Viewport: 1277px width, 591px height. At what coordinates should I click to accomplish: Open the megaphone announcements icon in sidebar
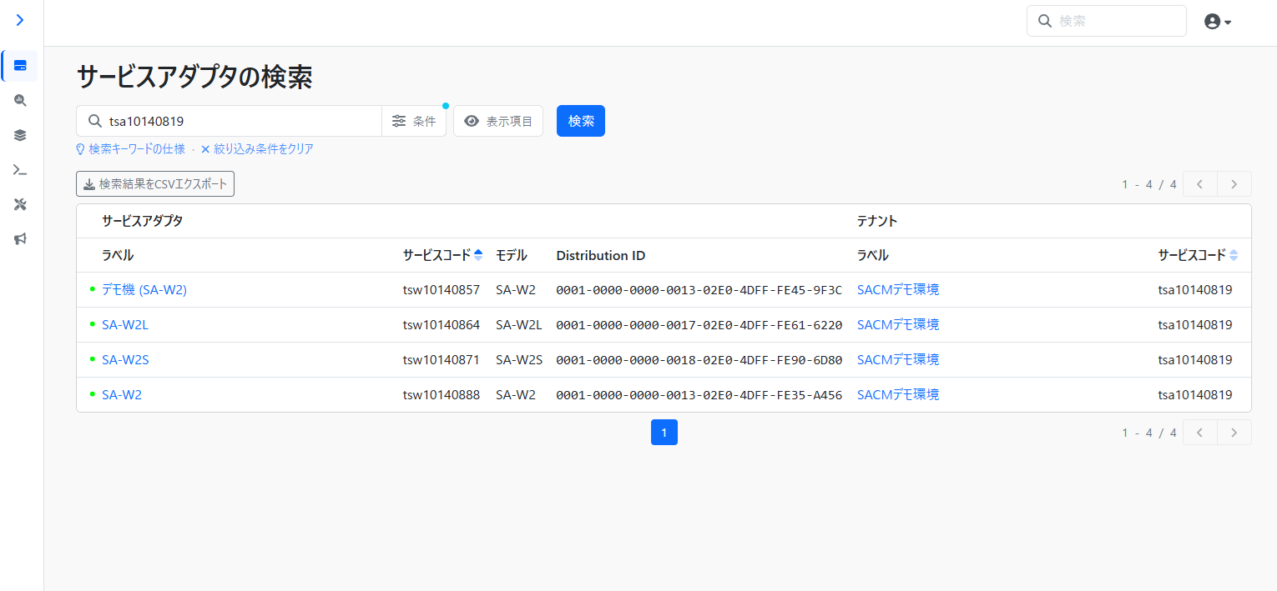click(x=20, y=239)
